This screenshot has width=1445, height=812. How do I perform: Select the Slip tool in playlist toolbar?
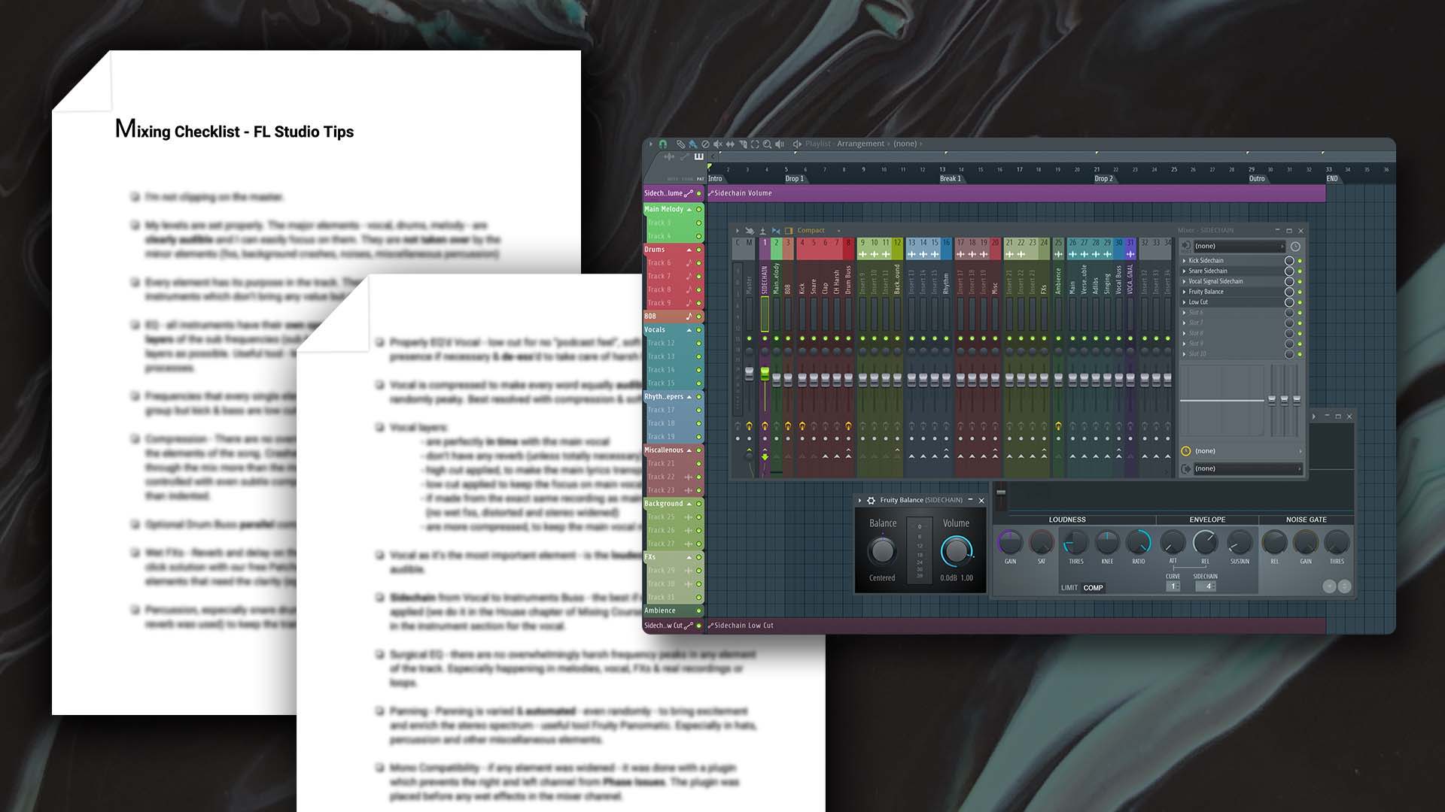[730, 144]
